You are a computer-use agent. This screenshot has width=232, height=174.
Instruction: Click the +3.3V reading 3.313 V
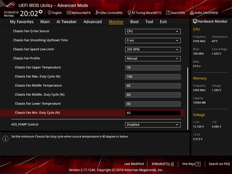tap(198, 139)
